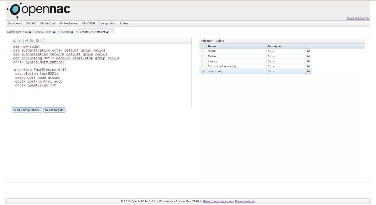Click the cut scissors icon
The image size is (376, 205).
coord(27,41)
